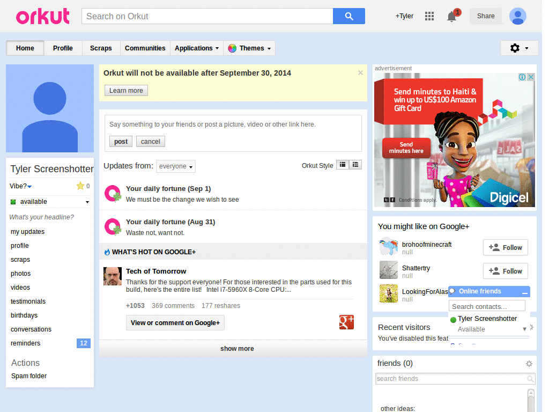
Task: Open the settings gear menu
Action: pos(519,48)
